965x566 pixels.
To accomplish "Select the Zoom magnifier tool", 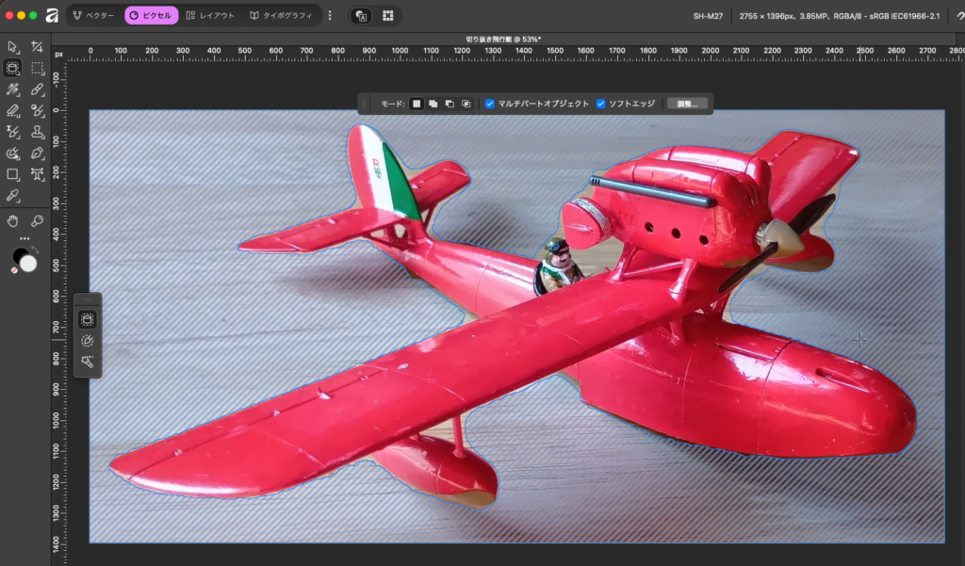I will 37,221.
